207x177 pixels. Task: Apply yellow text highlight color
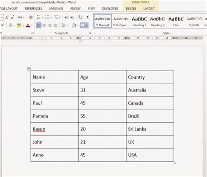19,25
